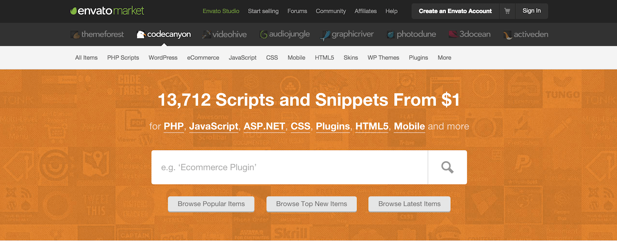Expand the More category menu
The image size is (617, 241).
[444, 57]
